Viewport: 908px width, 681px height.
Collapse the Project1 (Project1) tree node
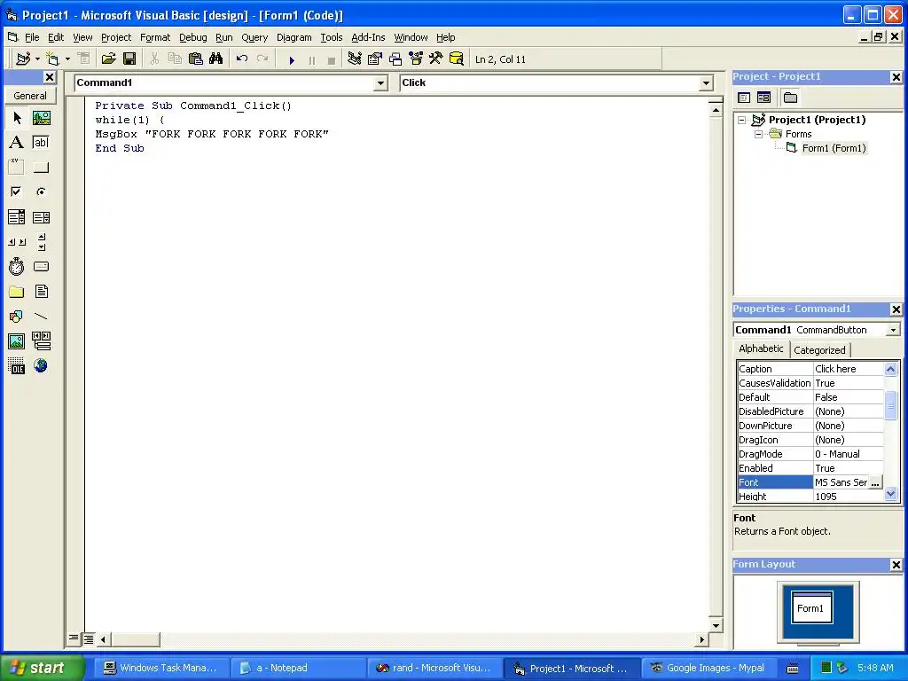click(x=742, y=120)
